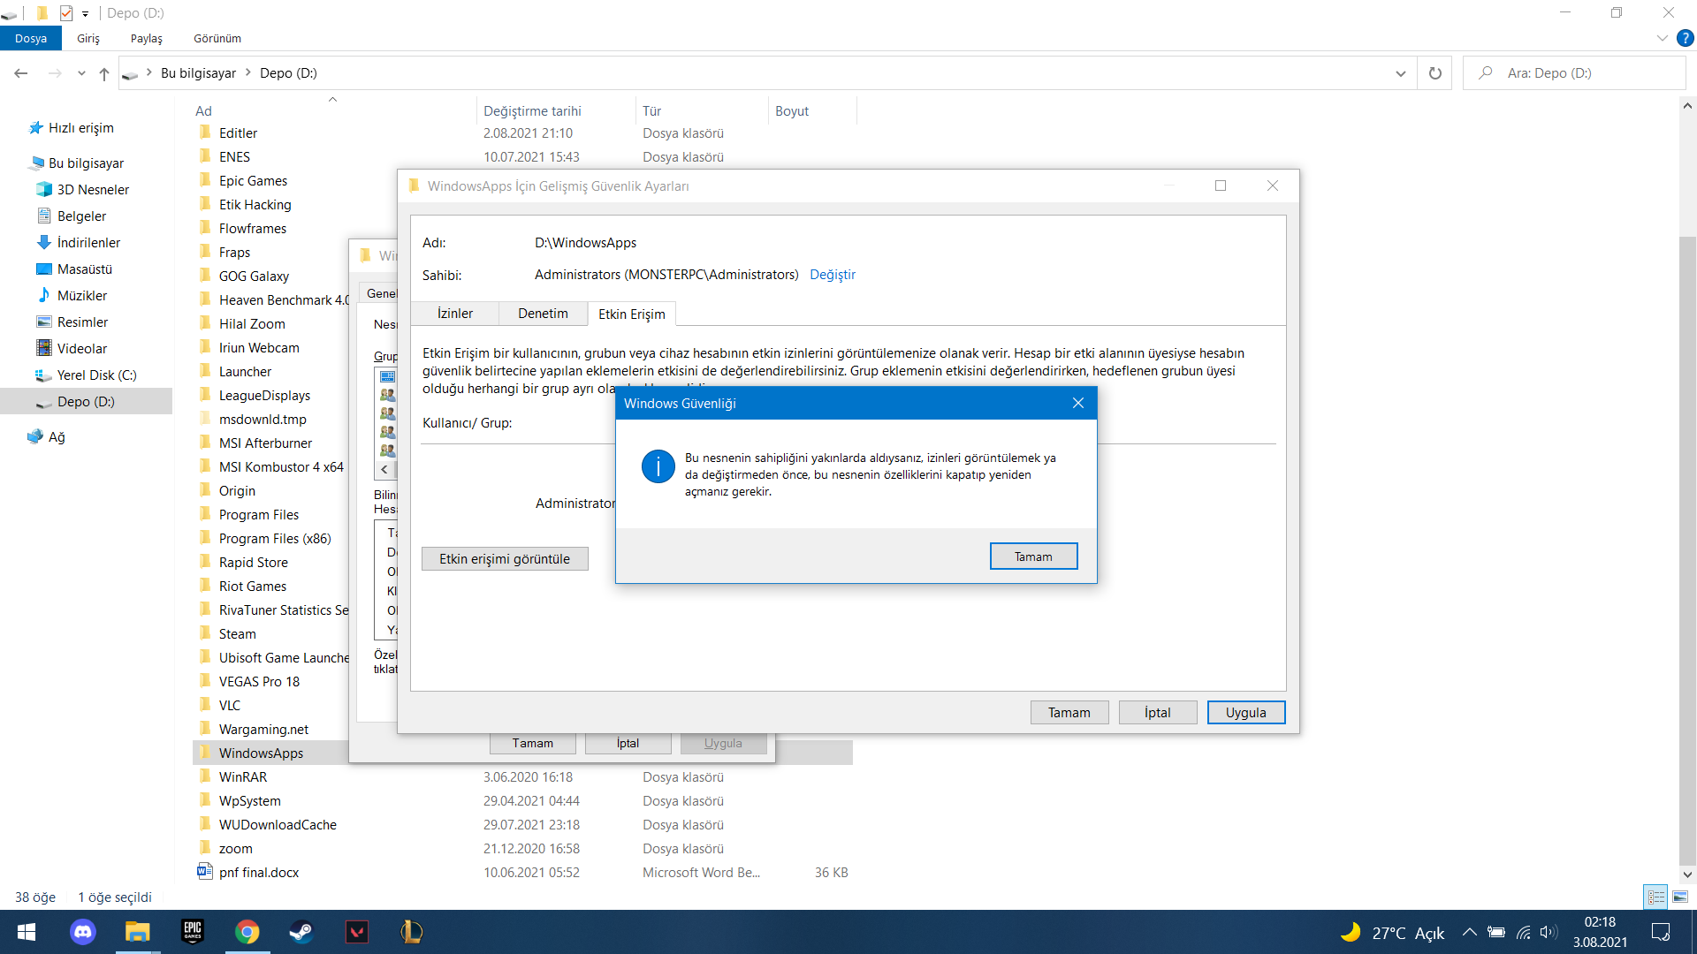Click the refresh icon beside the address bar
The width and height of the screenshot is (1697, 954).
point(1435,73)
